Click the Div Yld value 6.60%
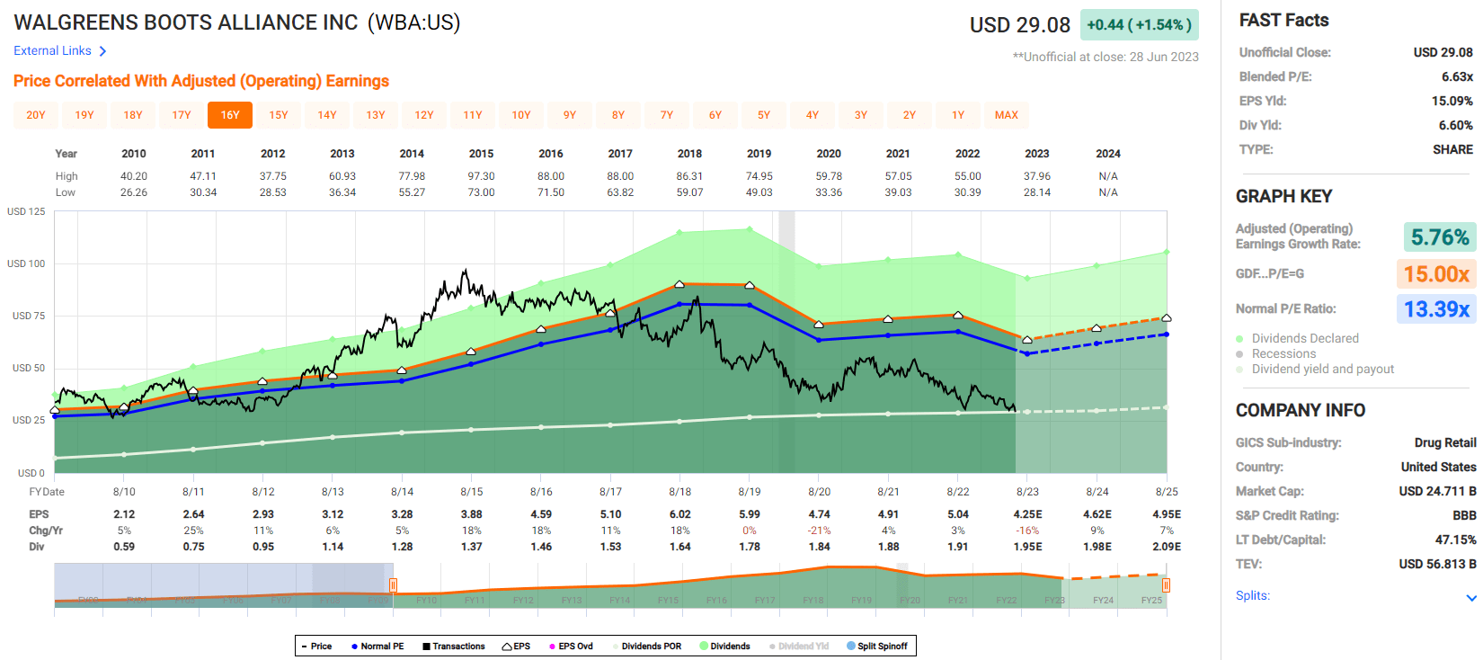The width and height of the screenshot is (1483, 660). pos(1455,125)
